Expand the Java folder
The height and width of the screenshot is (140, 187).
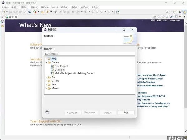(46, 85)
